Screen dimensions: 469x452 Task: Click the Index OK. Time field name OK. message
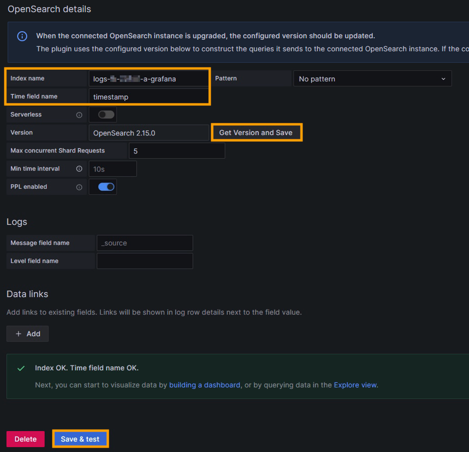click(x=87, y=368)
